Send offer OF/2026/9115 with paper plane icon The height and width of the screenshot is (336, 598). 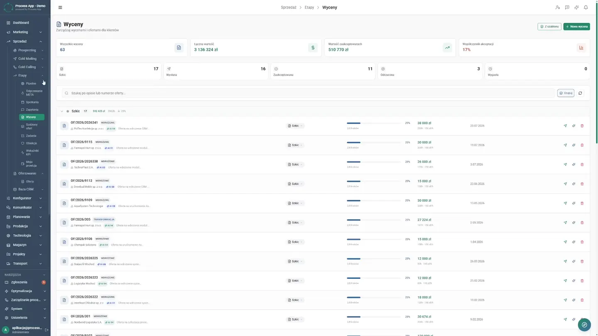point(565,145)
